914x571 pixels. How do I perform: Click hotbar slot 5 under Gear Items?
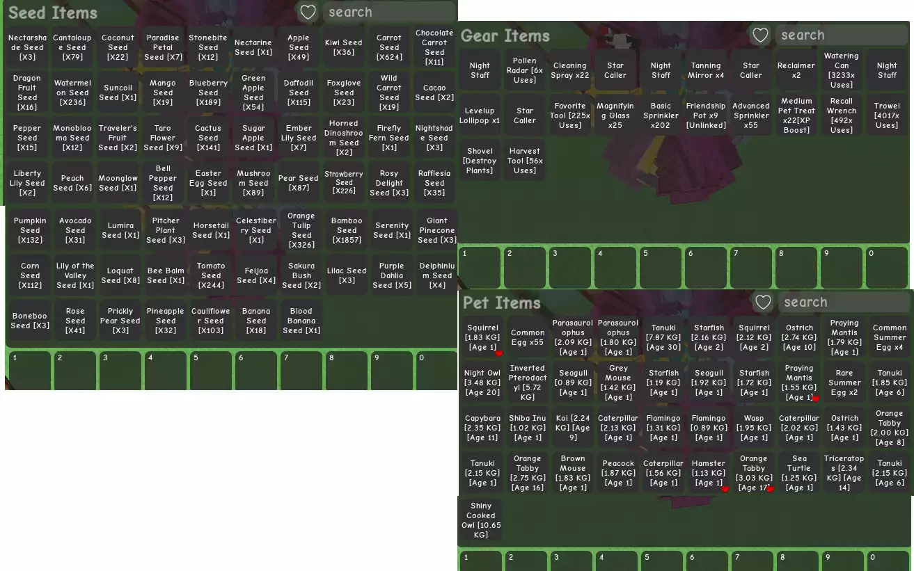point(661,267)
